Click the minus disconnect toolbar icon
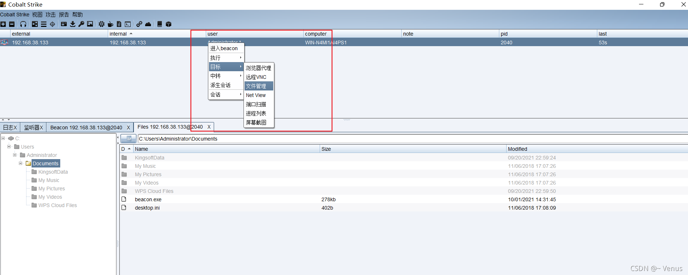 point(12,24)
